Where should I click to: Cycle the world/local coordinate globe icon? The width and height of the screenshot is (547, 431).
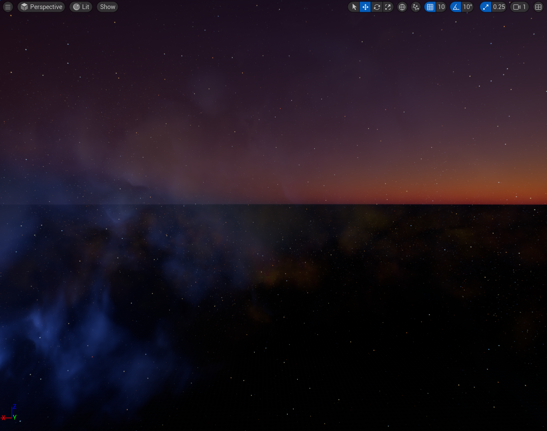402,7
